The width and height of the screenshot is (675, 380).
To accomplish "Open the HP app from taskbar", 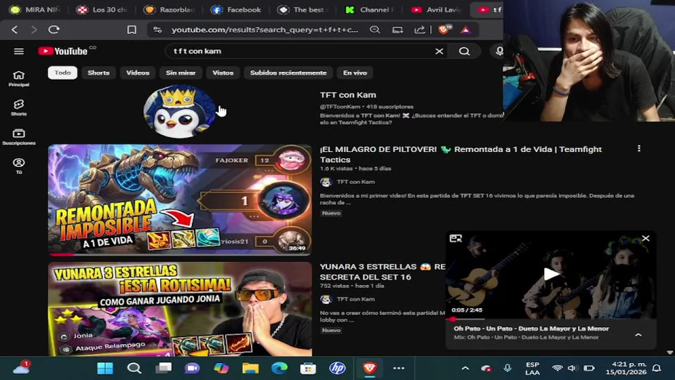I will coord(337,368).
